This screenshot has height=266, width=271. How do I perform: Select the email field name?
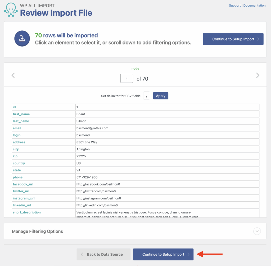pos(17,128)
